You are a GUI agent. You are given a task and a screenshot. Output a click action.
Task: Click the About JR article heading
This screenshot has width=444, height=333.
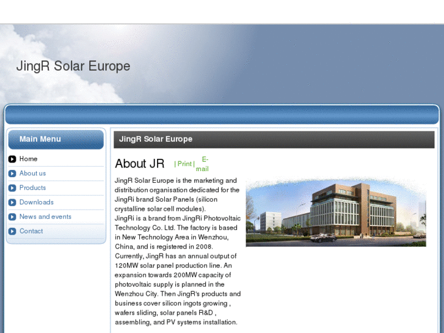pos(140,164)
